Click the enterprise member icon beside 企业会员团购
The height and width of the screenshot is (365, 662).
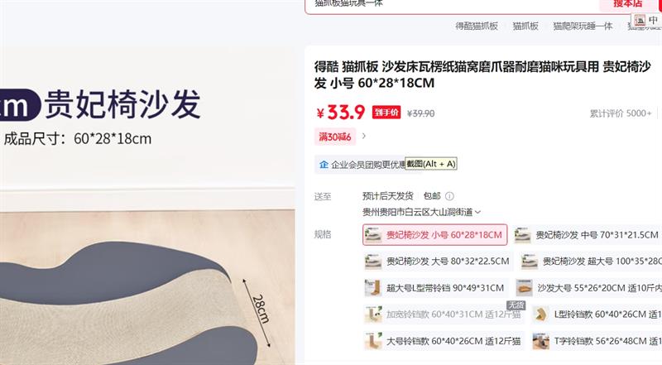[324, 165]
